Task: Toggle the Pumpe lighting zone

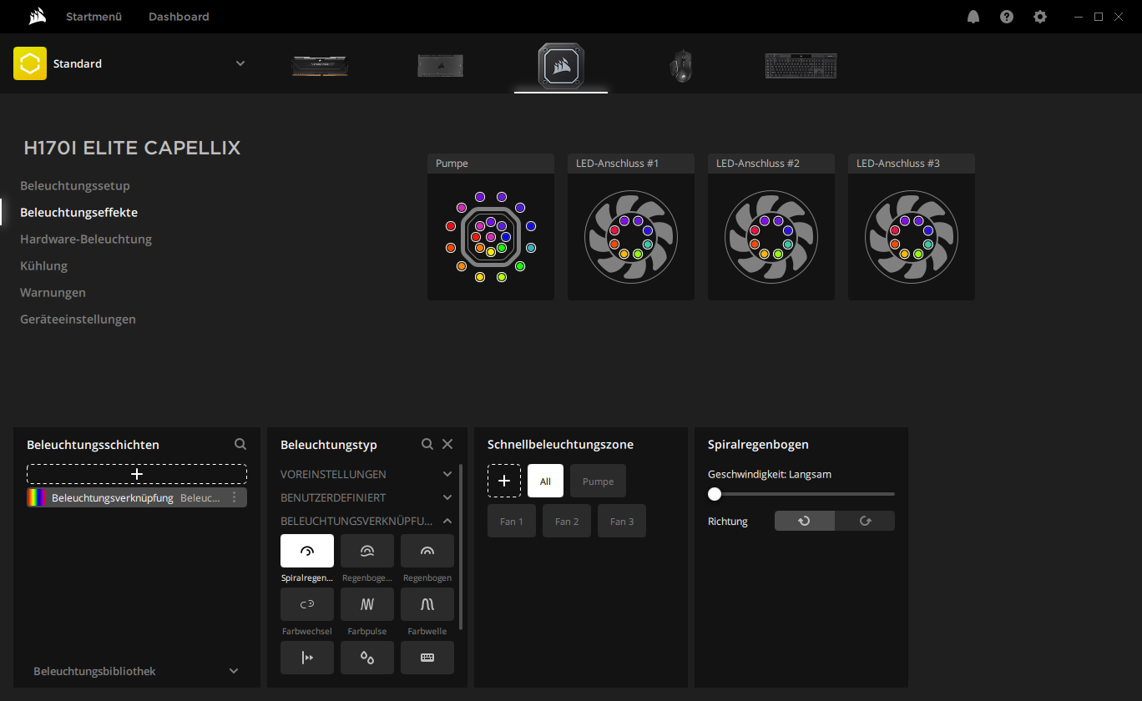Action: click(598, 482)
